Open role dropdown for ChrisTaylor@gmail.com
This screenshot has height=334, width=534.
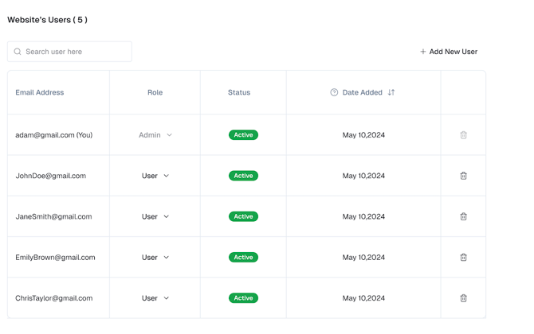tap(155, 298)
